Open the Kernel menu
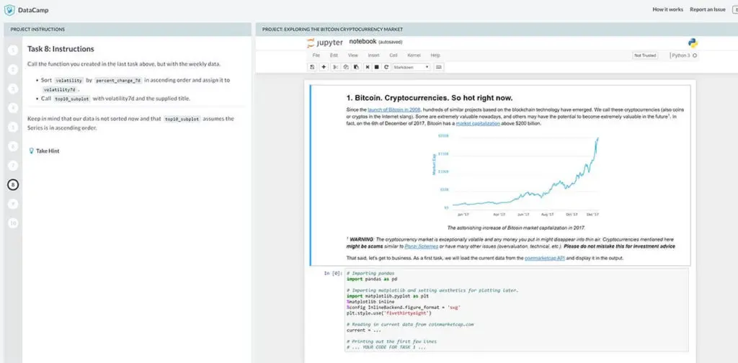The height and width of the screenshot is (363, 738). [414, 55]
